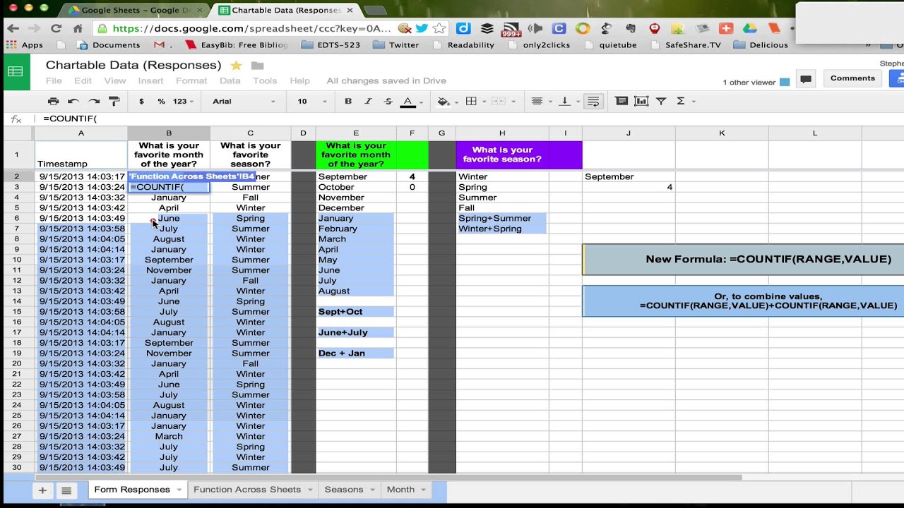
Task: Switch to the Month sheet tab
Action: point(400,490)
